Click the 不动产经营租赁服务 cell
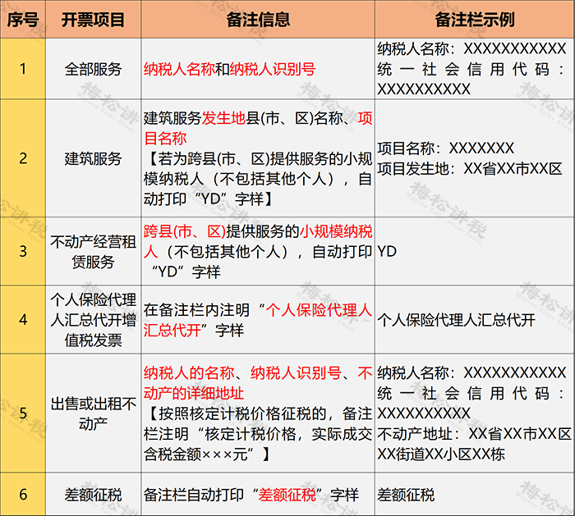 coord(93,251)
